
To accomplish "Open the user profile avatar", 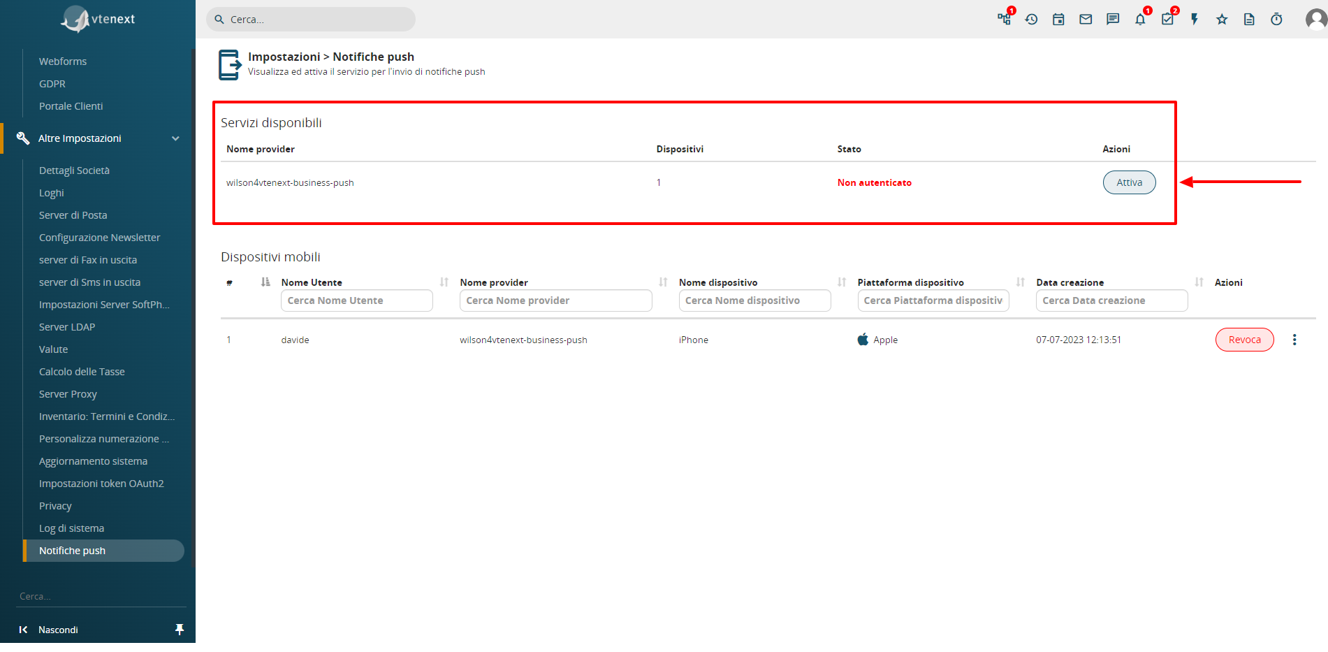I will pos(1316,20).
